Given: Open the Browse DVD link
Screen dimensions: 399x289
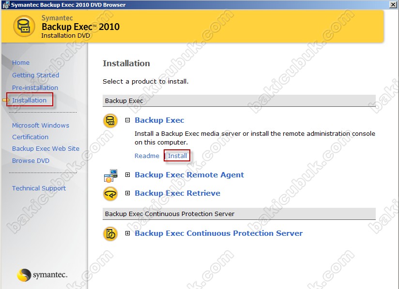Looking at the screenshot, I should pos(31,161).
